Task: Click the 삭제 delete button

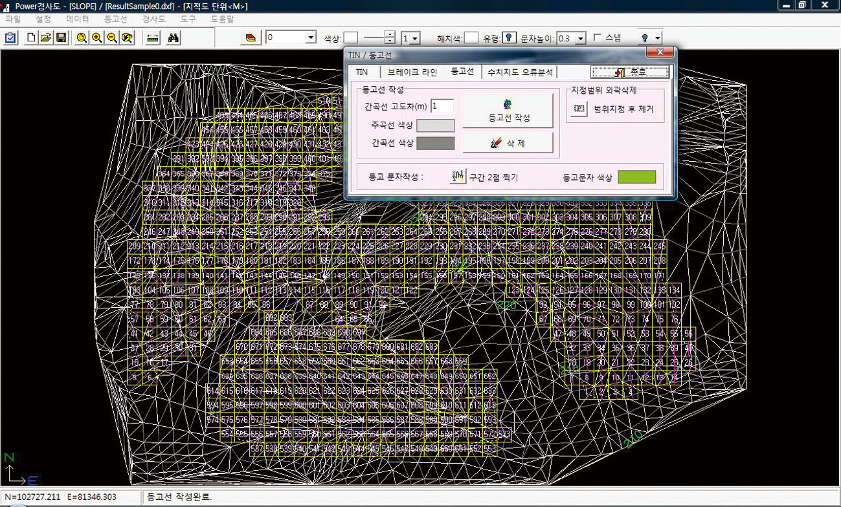Action: click(x=508, y=143)
